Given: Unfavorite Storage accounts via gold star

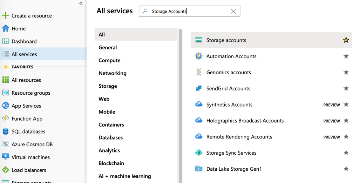Looking at the screenshot, I should pos(346,40).
